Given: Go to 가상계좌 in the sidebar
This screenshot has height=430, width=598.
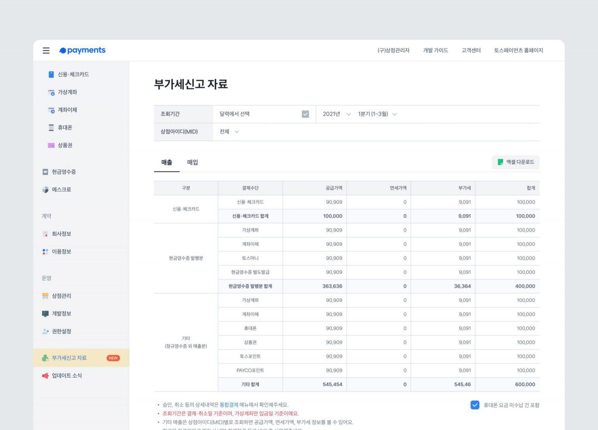Looking at the screenshot, I should 67,92.
